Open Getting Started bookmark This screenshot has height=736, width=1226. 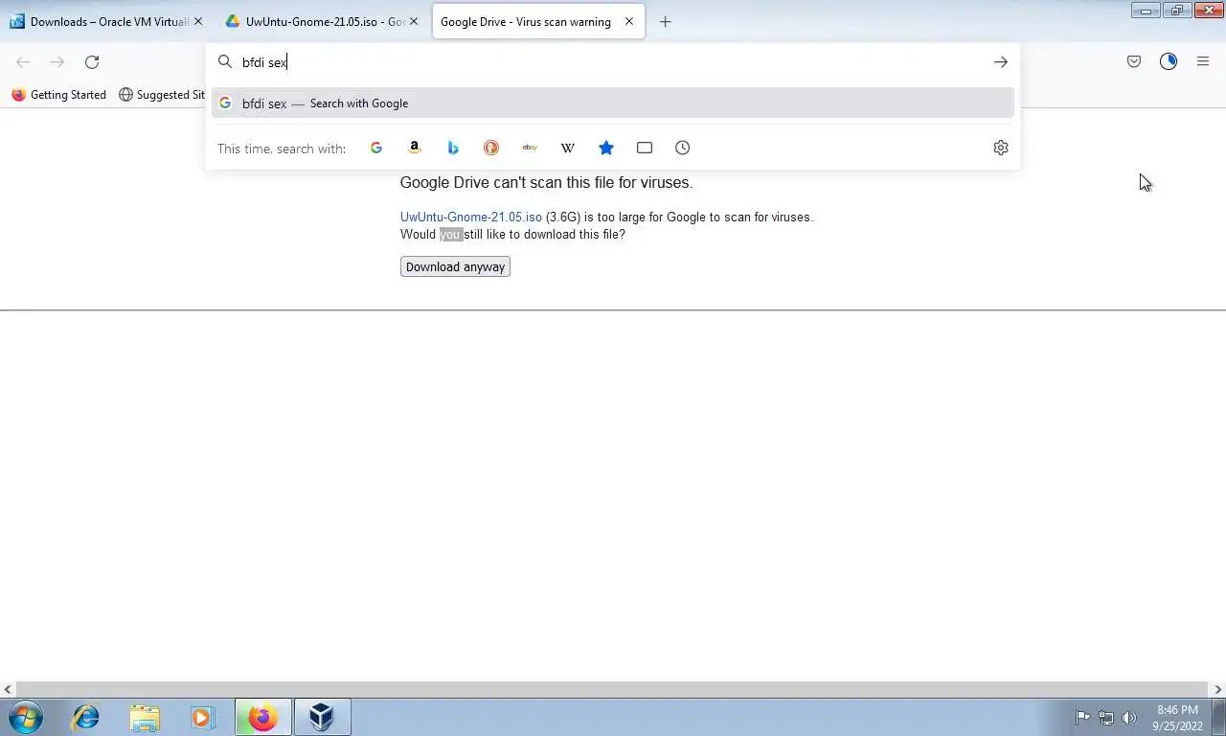59,95
